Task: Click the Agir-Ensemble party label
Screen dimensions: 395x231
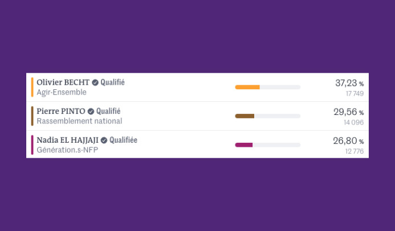Action: tap(62, 92)
